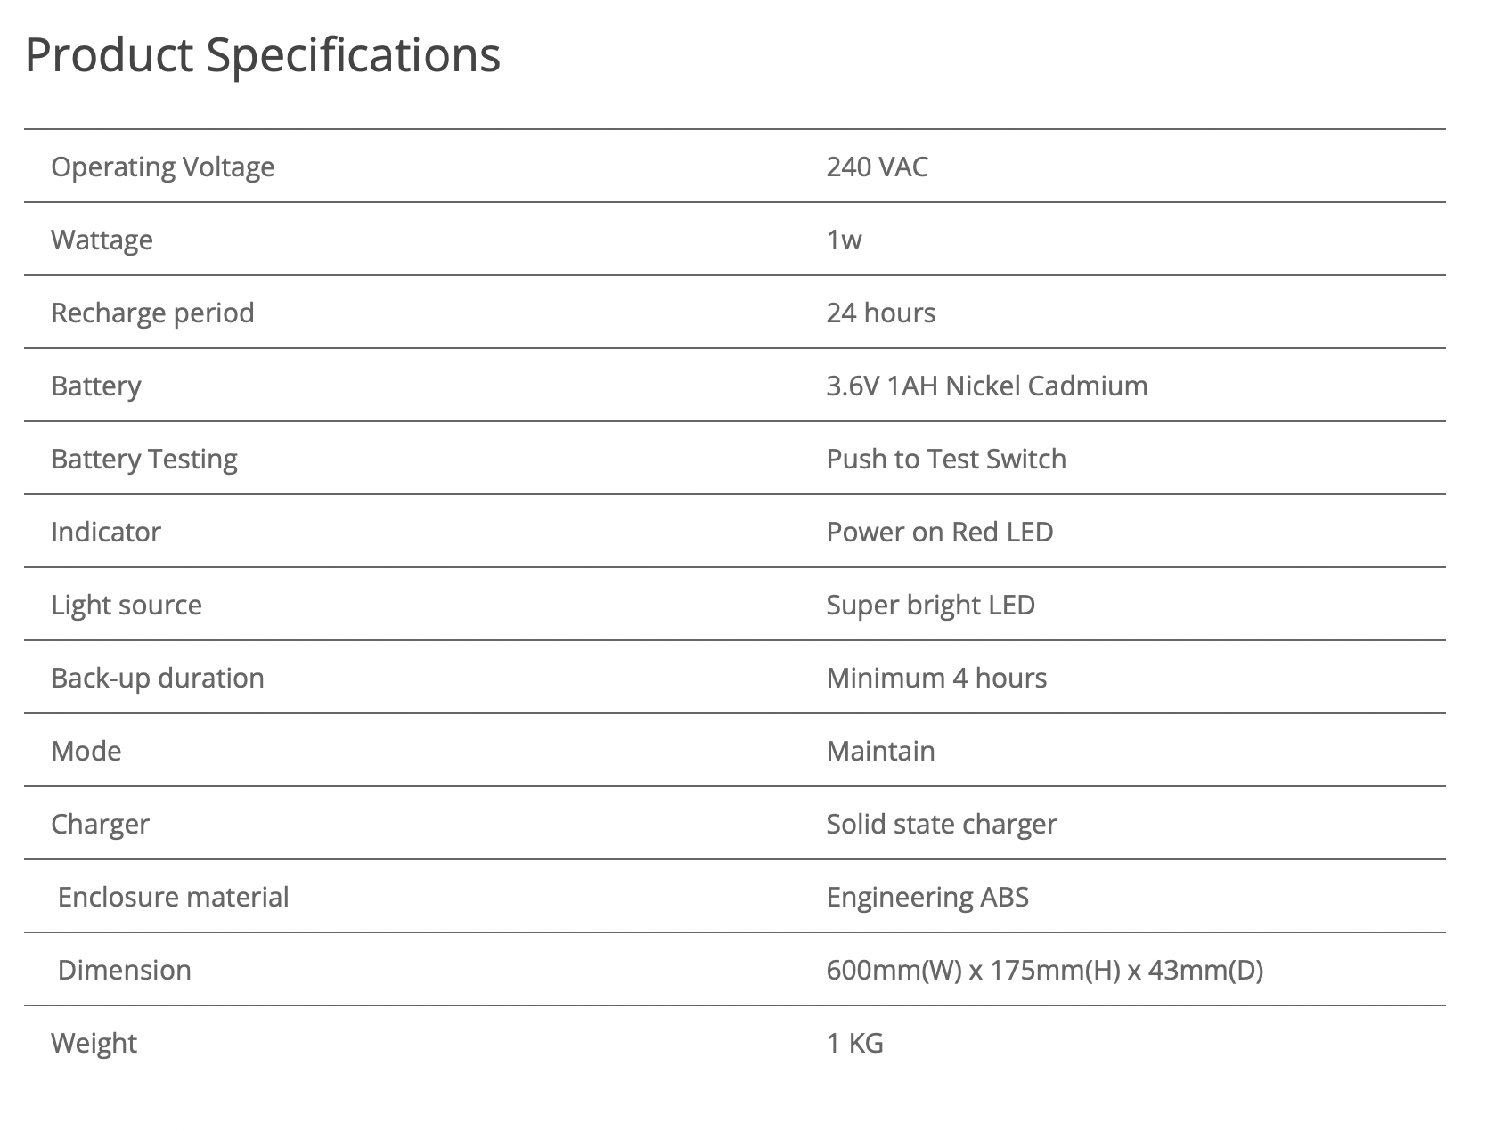The height and width of the screenshot is (1131, 1486).
Task: Click the Product Specifications heading
Action: point(263,55)
